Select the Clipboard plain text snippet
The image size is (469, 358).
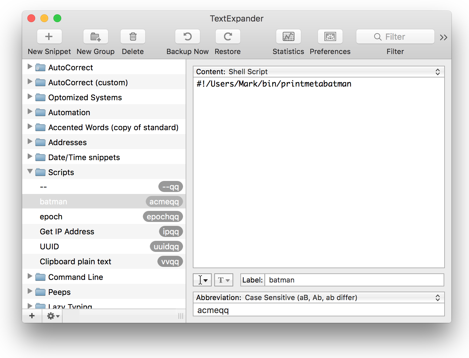pyautogui.click(x=104, y=262)
